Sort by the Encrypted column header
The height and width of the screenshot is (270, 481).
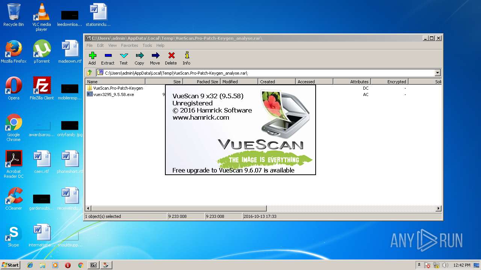pos(390,81)
